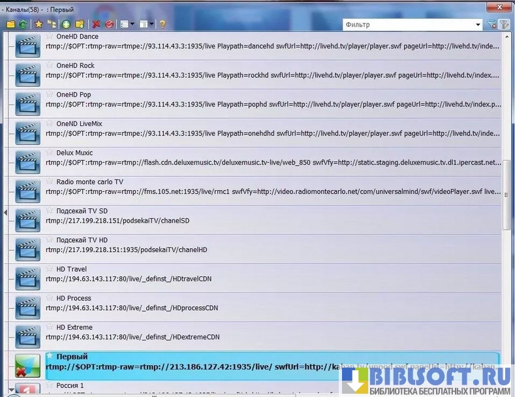Toggle favorite star for OneHD Rock

[x=50, y=65]
